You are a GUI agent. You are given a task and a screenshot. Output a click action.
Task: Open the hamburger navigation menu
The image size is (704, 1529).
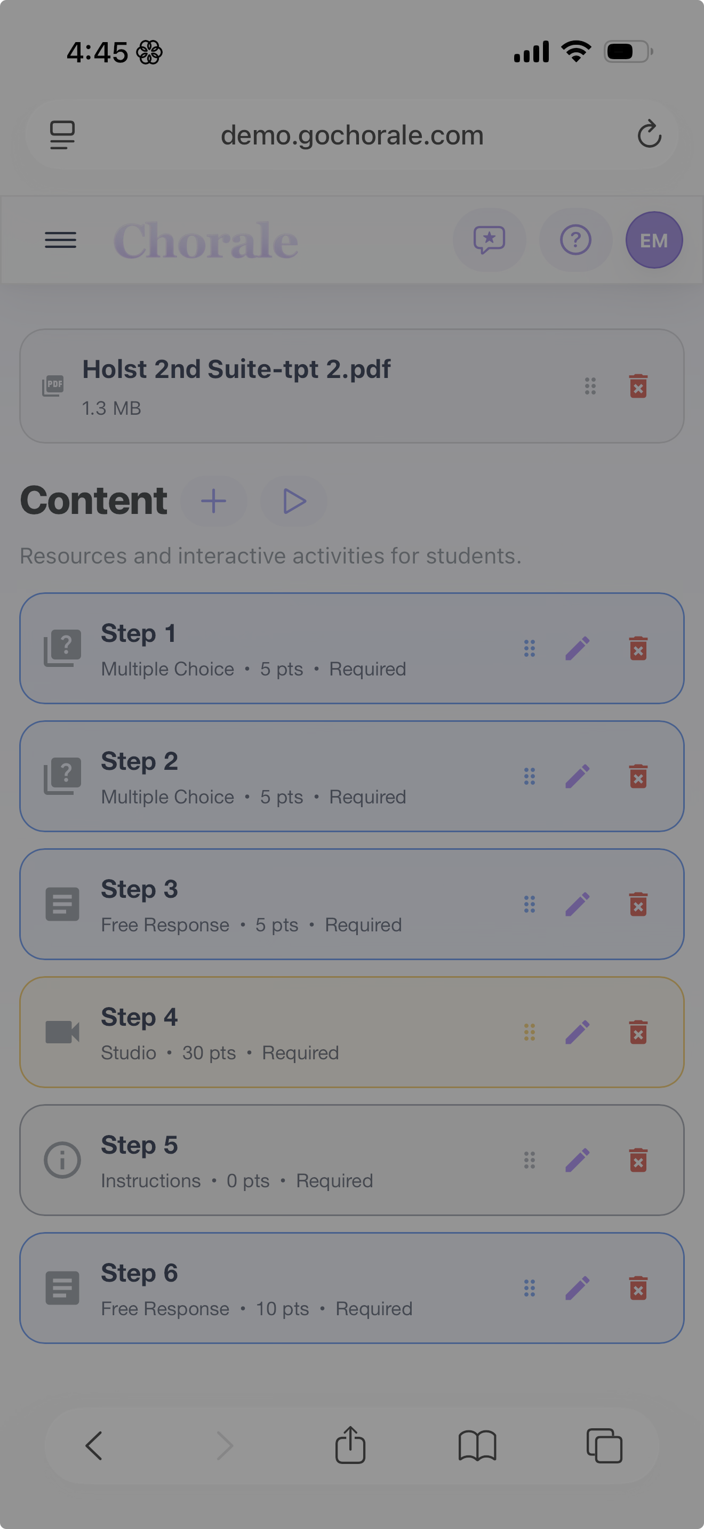coord(61,240)
